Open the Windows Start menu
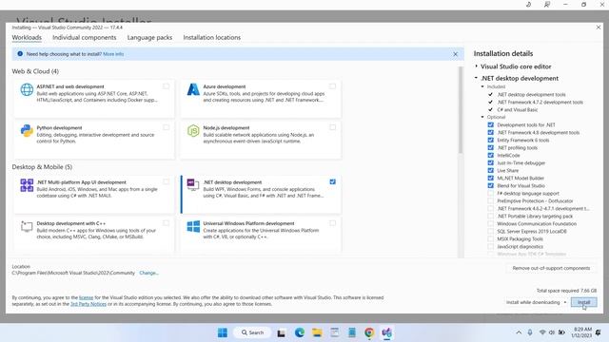The image size is (609, 342). click(223, 332)
